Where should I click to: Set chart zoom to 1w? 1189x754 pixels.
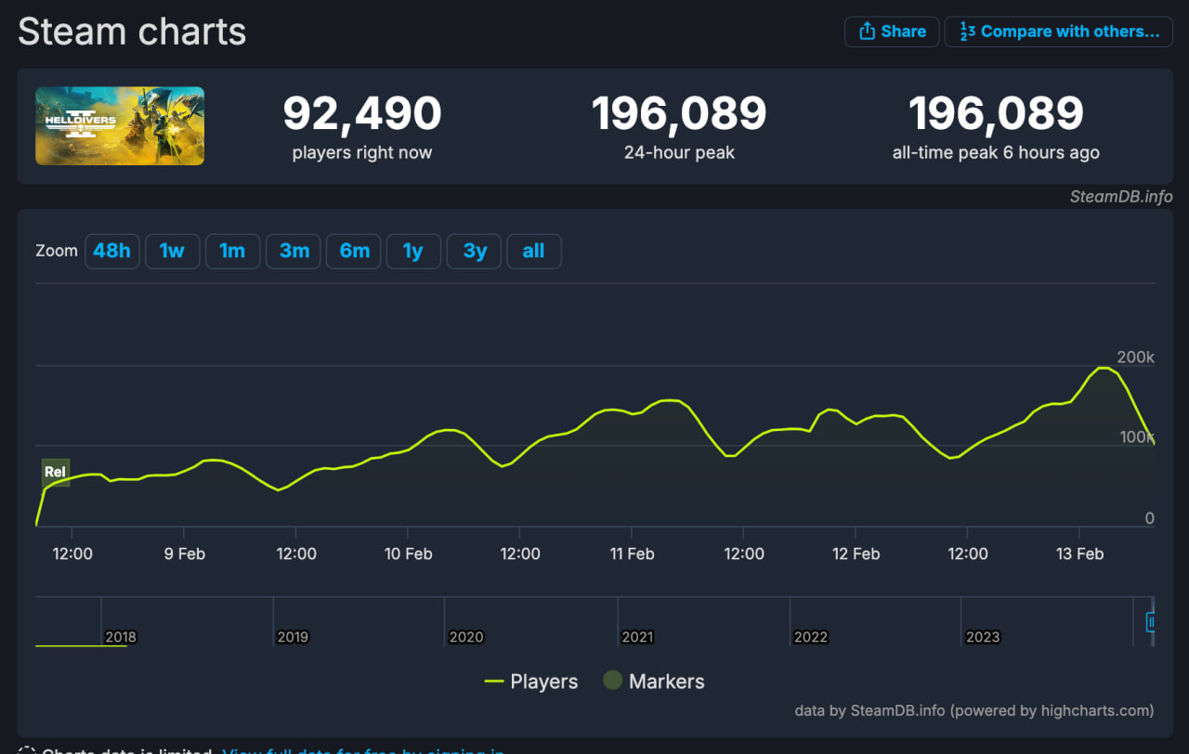coord(172,251)
